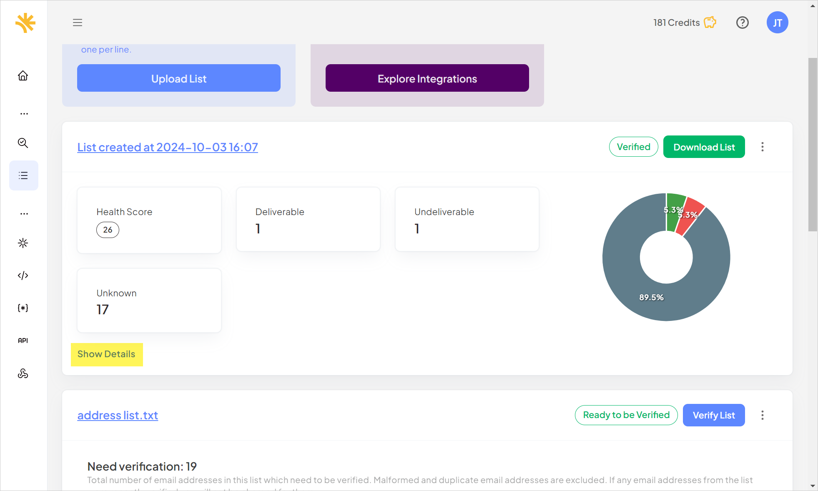The image size is (818, 491).
Task: Click the Lists/Bullet icon in sidebar
Action: [x=23, y=175]
